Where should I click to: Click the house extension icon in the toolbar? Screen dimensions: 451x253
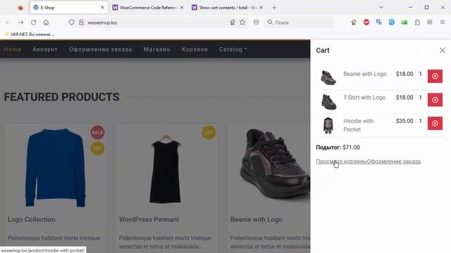click(x=354, y=22)
